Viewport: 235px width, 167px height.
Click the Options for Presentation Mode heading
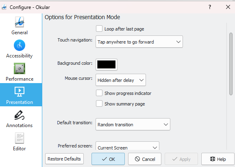point(82,17)
